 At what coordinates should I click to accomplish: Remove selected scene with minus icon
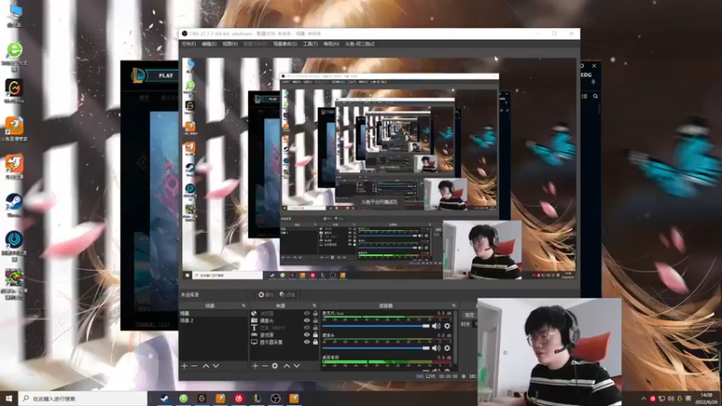point(194,366)
